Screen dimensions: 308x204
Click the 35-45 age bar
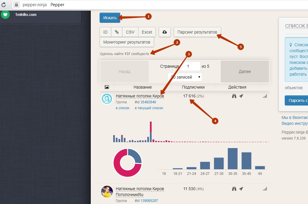(246, 161)
